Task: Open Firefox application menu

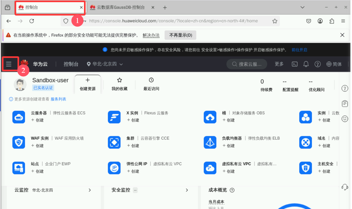Action: point(343,21)
